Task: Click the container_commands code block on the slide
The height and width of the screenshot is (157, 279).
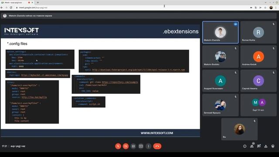Action: tap(88, 102)
